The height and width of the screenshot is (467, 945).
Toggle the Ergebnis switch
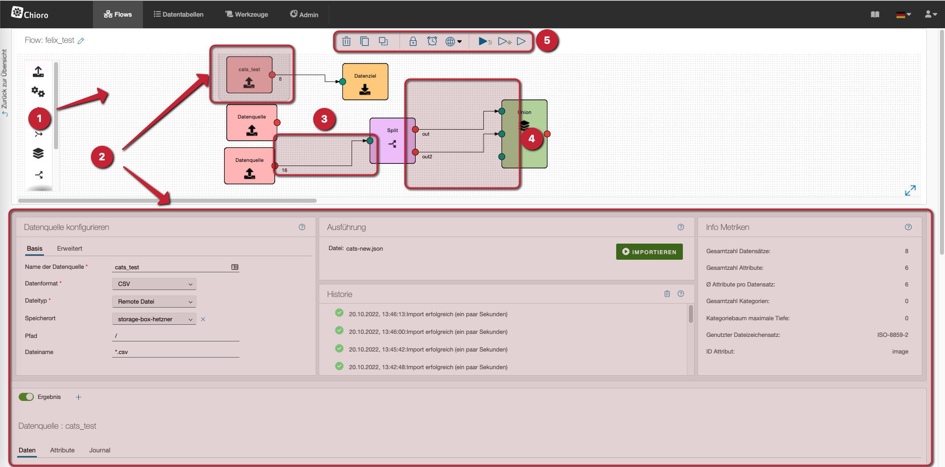[x=26, y=397]
